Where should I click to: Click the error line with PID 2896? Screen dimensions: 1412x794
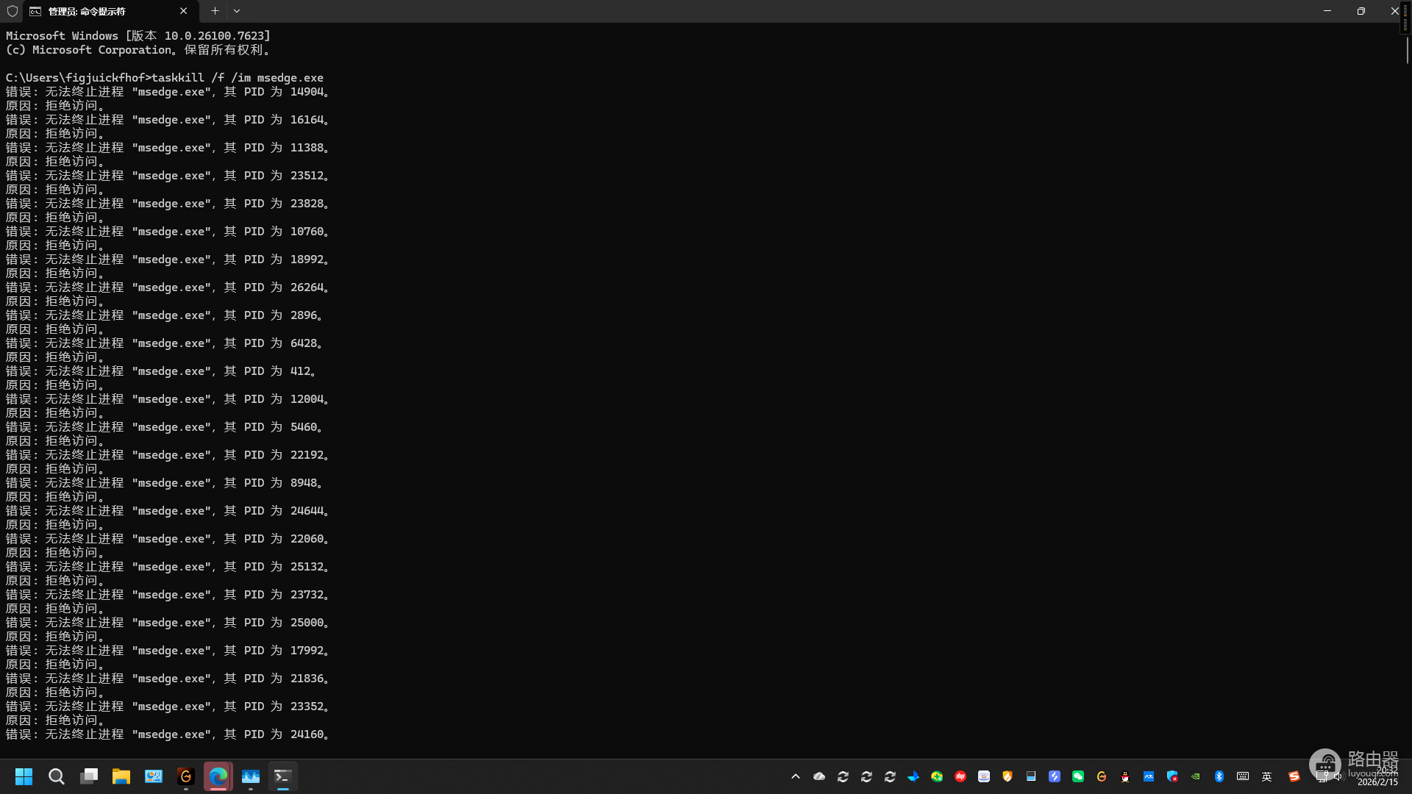tap(165, 315)
